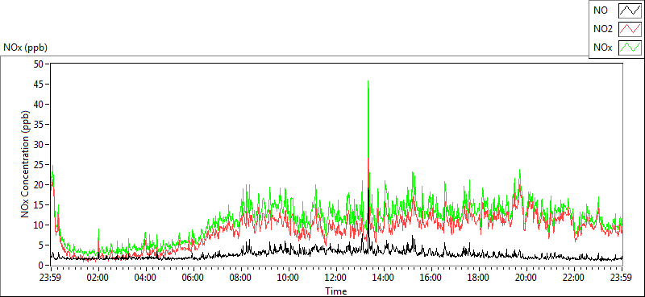This screenshot has height=297, width=645.
Task: Click the NOx green legend line icon
Action: tap(630, 48)
